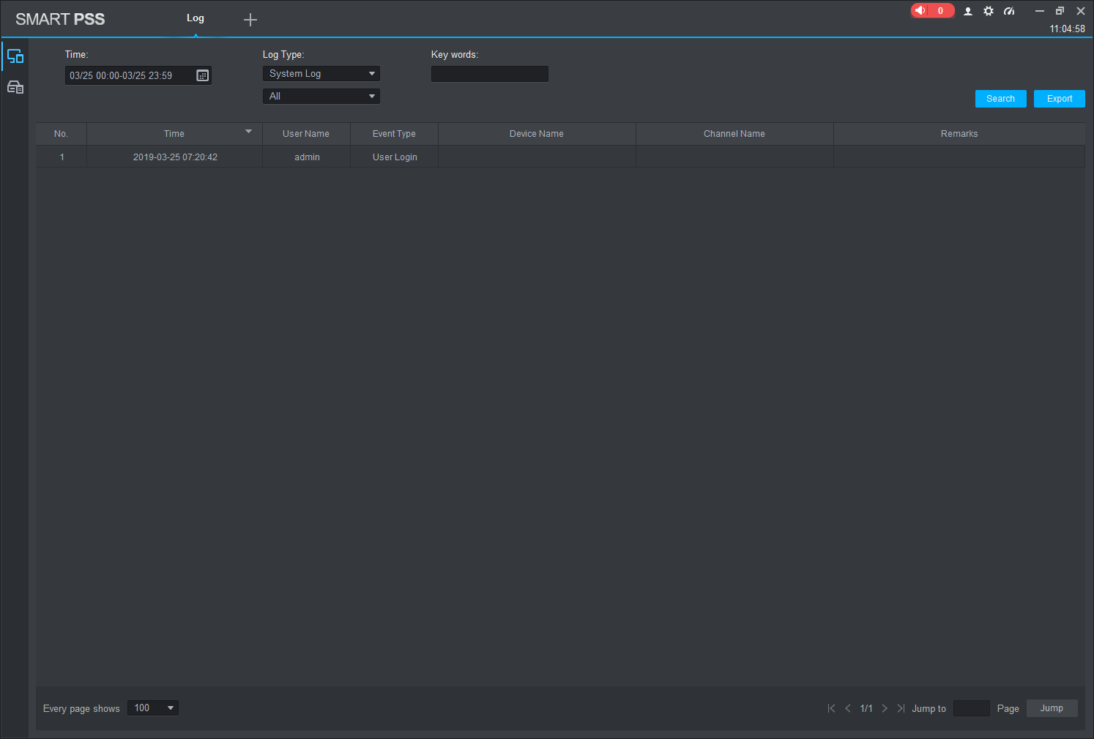Close the Smart PSS window
Image resolution: width=1094 pixels, height=739 pixels.
tap(1081, 11)
